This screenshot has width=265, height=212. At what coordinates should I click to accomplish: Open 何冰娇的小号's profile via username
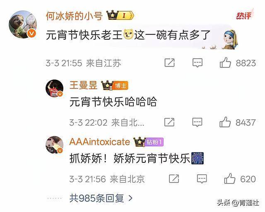click(x=74, y=16)
